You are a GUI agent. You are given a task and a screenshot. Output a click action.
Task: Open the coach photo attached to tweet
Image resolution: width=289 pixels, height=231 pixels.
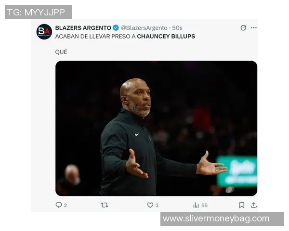(156, 128)
